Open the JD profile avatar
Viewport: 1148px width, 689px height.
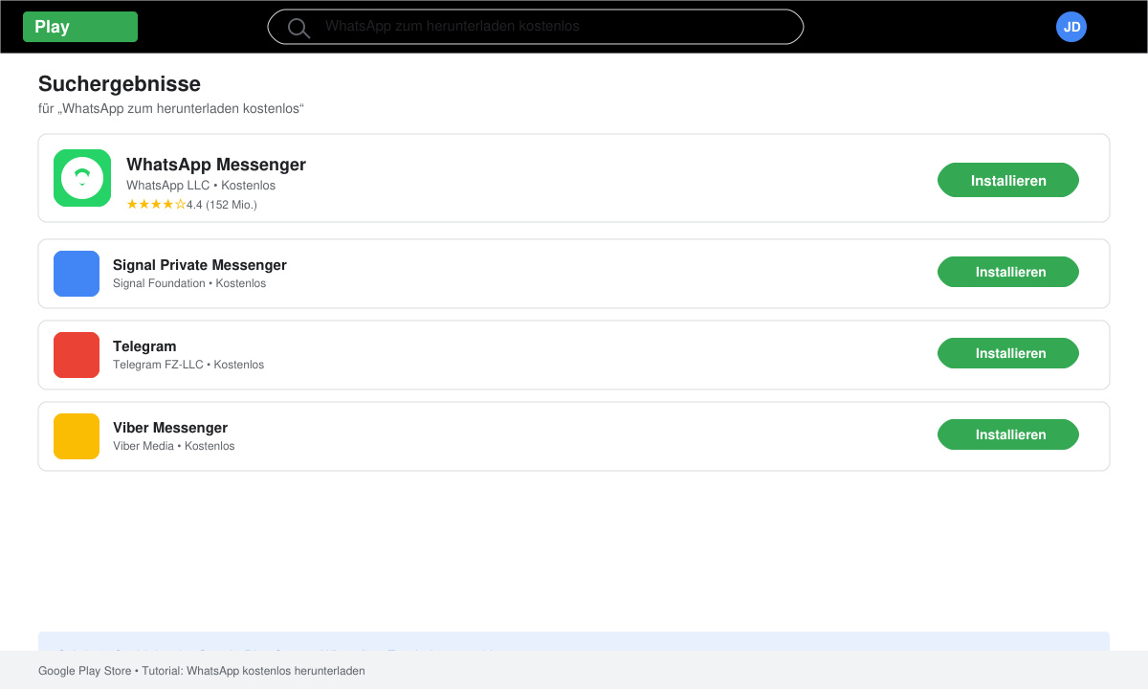coord(1071,27)
